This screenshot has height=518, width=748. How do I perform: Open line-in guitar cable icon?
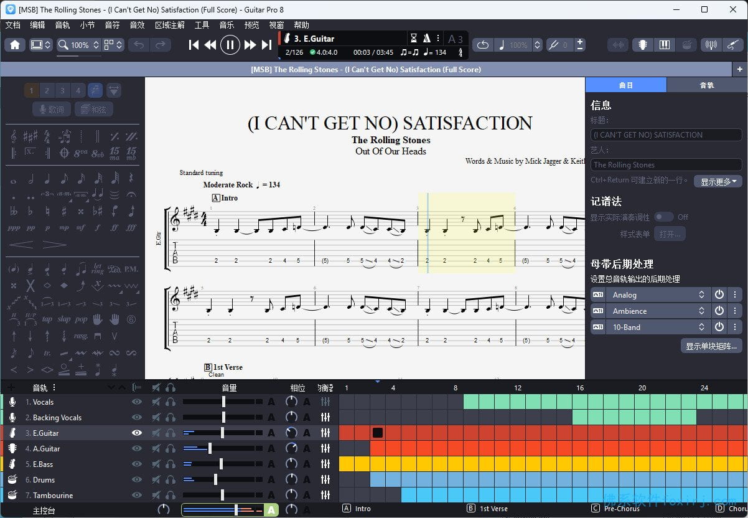tap(733, 45)
